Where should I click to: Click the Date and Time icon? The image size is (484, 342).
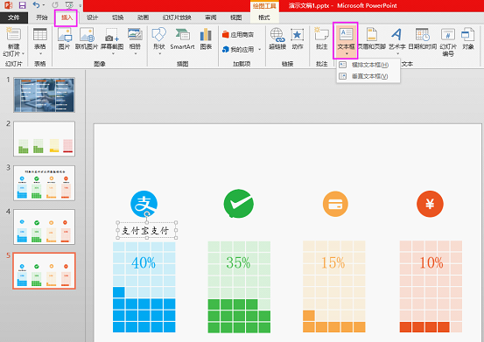tap(422, 34)
